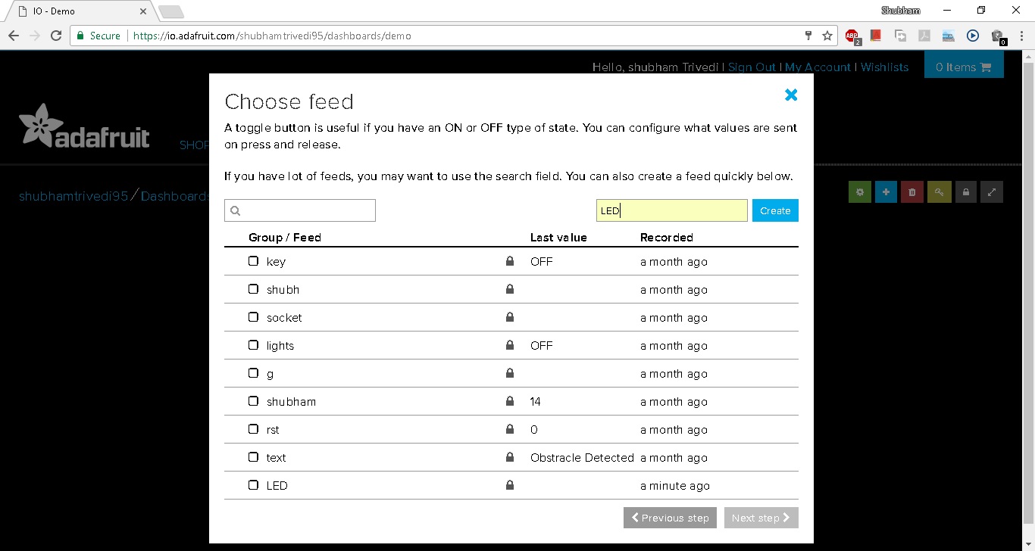Image resolution: width=1035 pixels, height=551 pixels.
Task: Click the saved password key icon
Action: [808, 36]
